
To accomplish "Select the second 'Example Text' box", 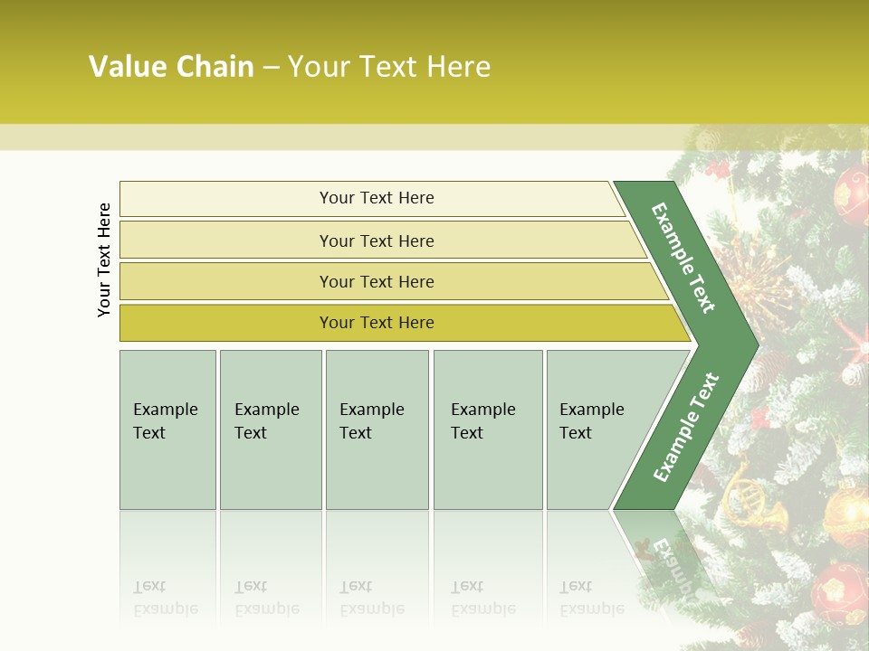I will click(x=270, y=429).
